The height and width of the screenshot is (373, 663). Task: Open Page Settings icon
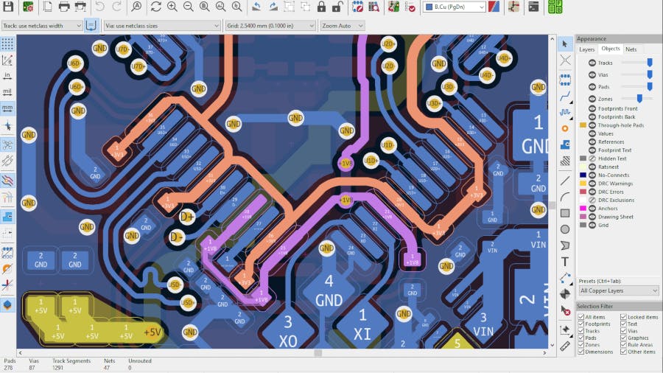point(47,7)
